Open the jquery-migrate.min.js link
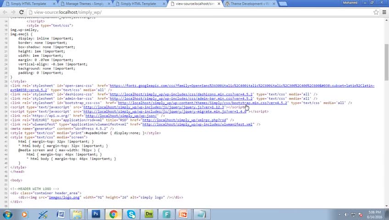This screenshot has height=220, width=389. pyautogui.click(x=165, y=111)
